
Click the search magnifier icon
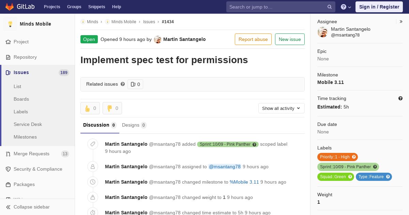click(x=330, y=7)
